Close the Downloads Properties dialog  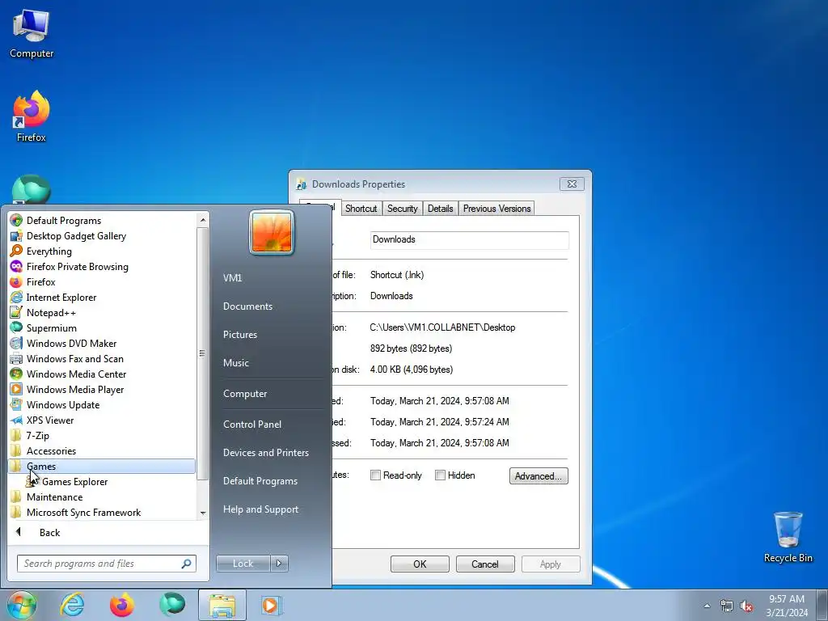click(572, 184)
